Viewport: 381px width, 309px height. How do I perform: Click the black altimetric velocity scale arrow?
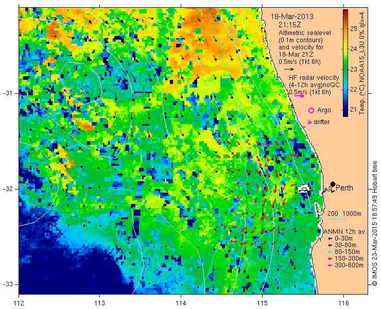(x=289, y=70)
